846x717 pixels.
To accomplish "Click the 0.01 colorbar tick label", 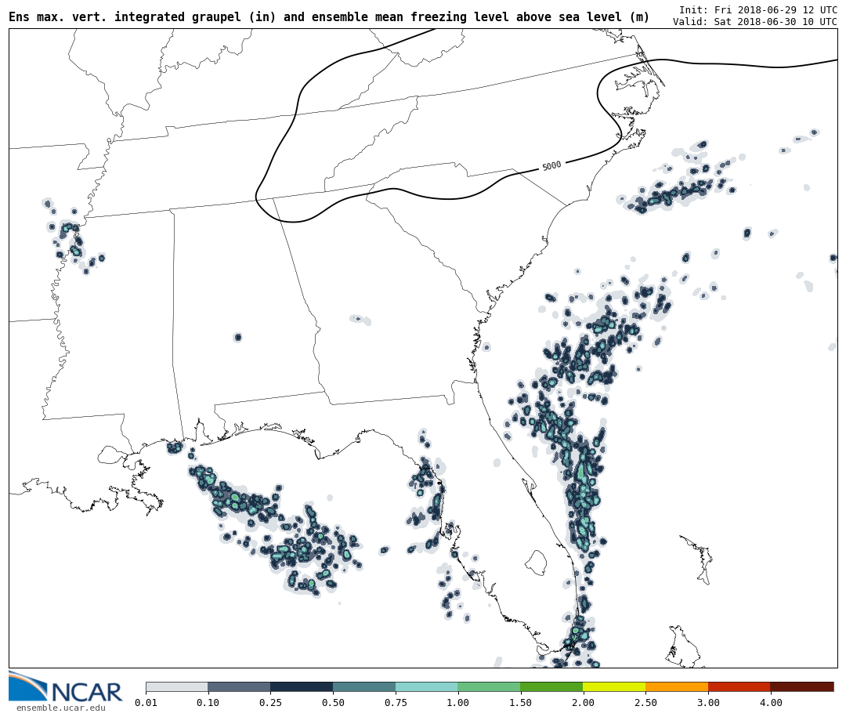I will [x=146, y=703].
